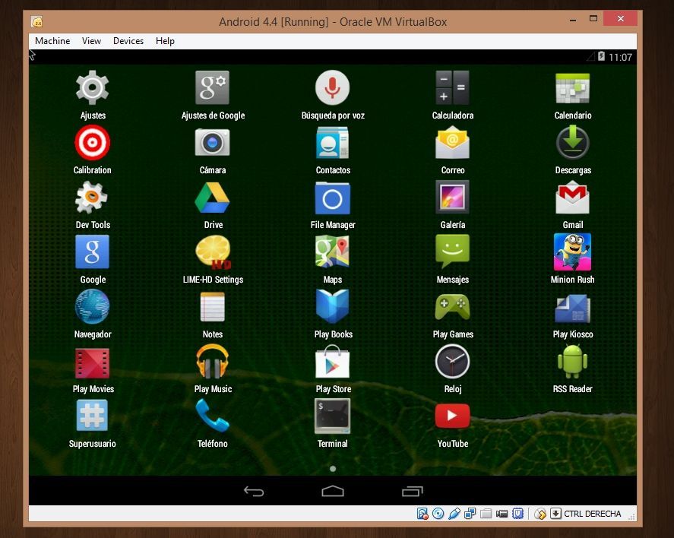Open the Cámara app
The width and height of the screenshot is (674, 538).
click(212, 143)
